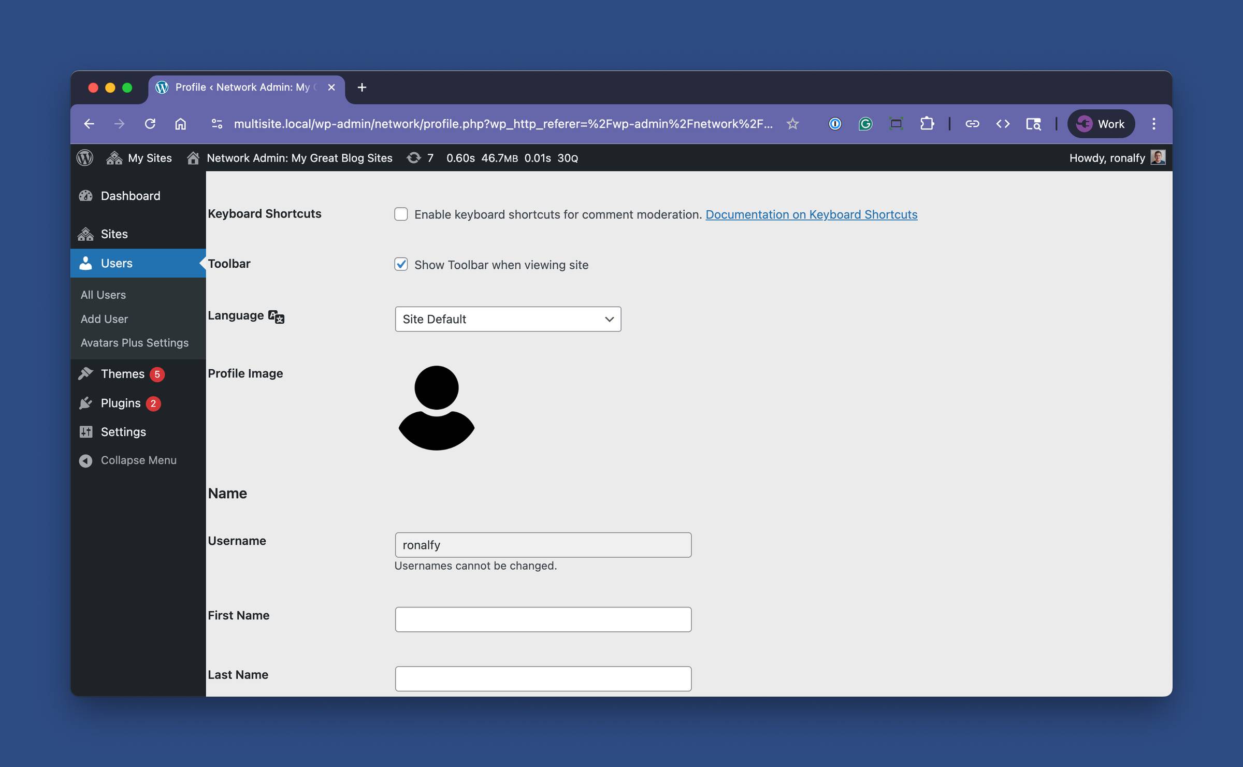Click the Plugins plug icon
Screen dimensions: 1243x767
pos(85,403)
